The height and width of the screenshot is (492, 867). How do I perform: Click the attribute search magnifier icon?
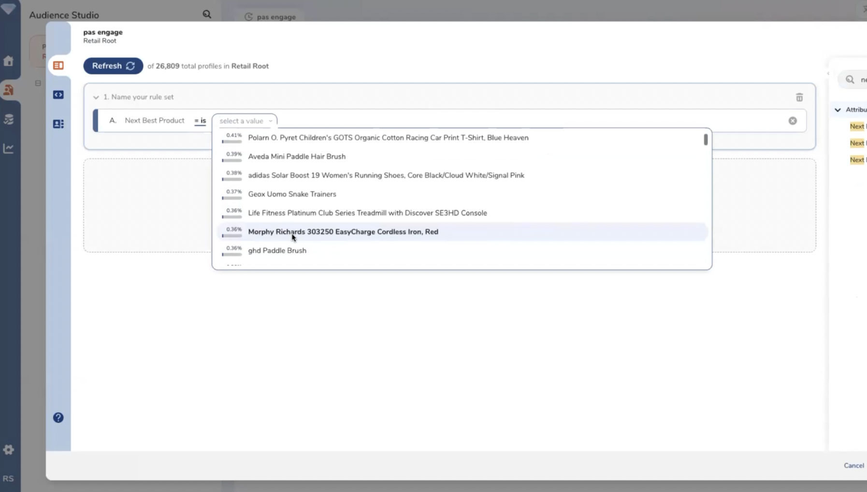point(850,80)
